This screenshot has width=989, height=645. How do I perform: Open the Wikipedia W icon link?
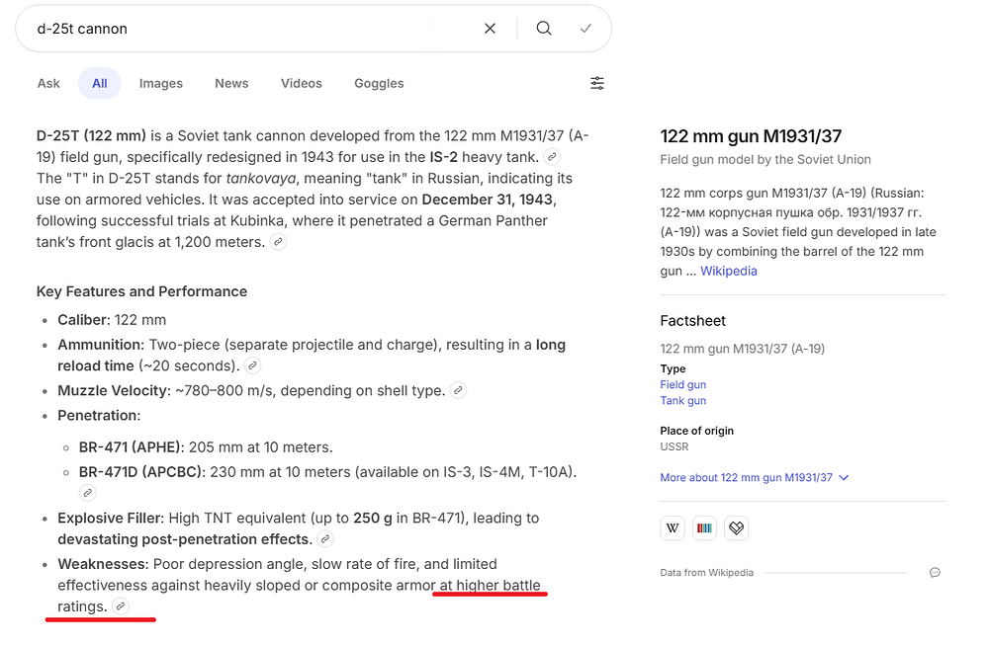point(673,527)
